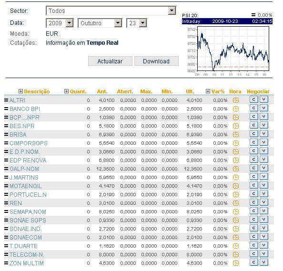Open the clock icon in ZON MULTIM row

[236, 263]
